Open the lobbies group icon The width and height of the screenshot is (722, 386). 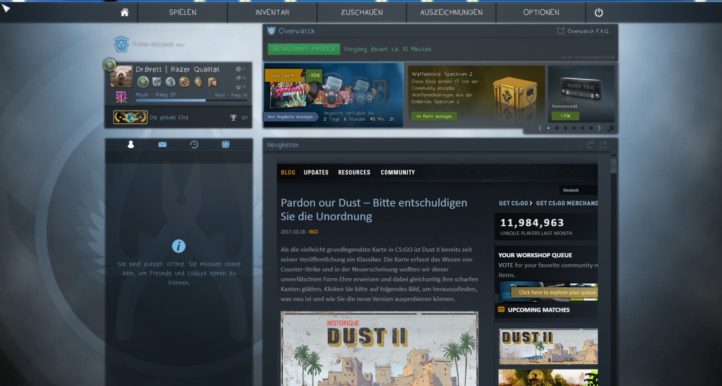click(x=226, y=144)
